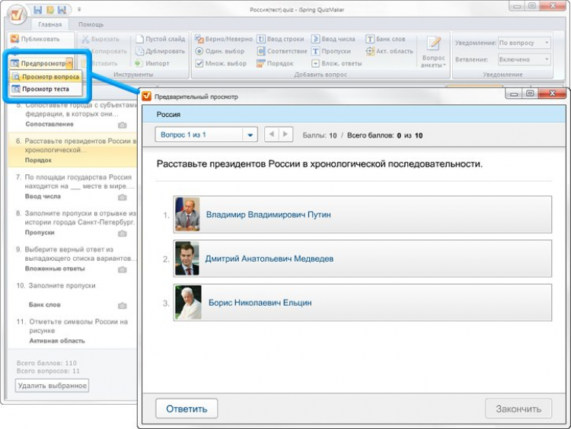
Task: Click the Save icon in quick access toolbar
Action: coord(38,10)
